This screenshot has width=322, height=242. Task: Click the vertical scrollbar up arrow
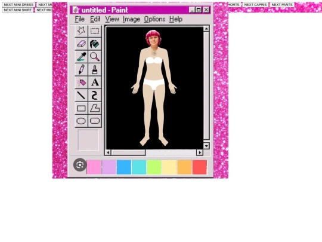pyautogui.click(x=206, y=29)
